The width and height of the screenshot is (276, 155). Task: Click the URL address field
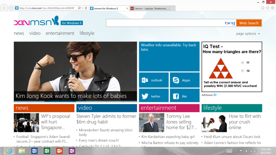[x=47, y=8]
